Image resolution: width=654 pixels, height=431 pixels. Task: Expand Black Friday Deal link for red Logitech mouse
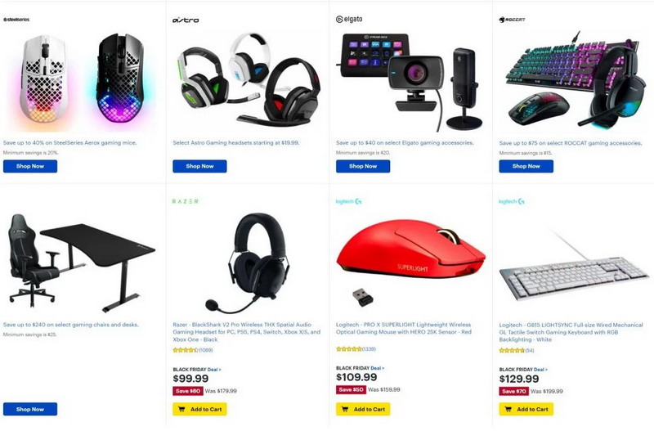[377, 368]
